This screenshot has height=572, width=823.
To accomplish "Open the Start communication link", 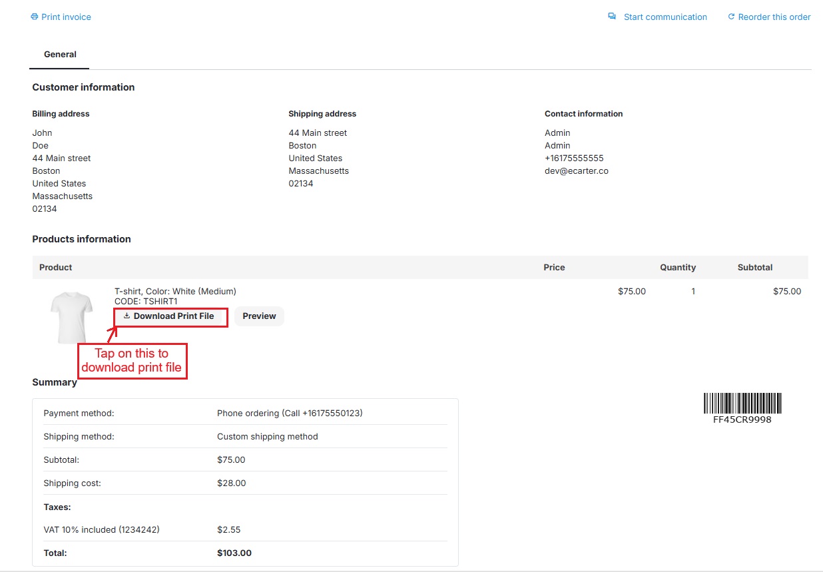I will 665,17.
